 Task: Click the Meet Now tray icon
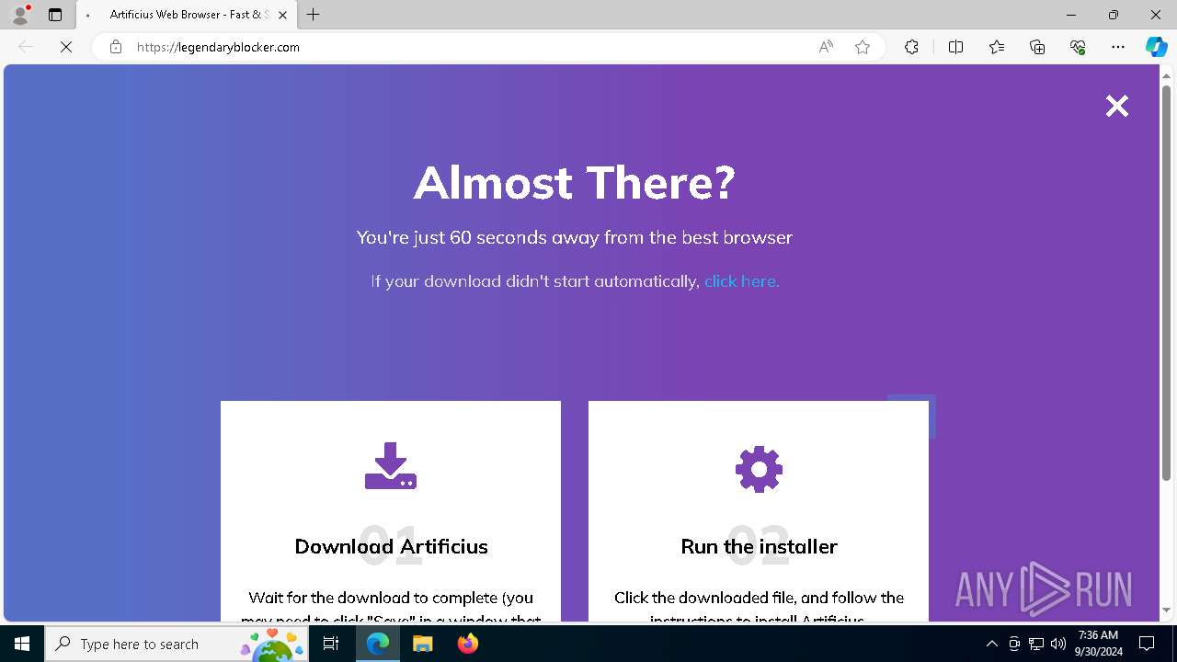click(1014, 644)
